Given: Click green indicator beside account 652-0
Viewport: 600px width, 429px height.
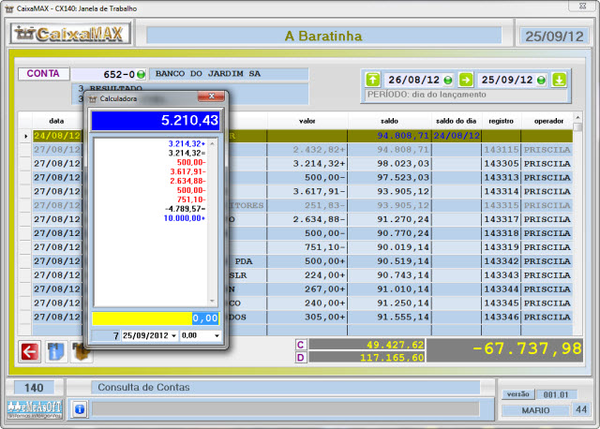Looking at the screenshot, I should [141, 74].
